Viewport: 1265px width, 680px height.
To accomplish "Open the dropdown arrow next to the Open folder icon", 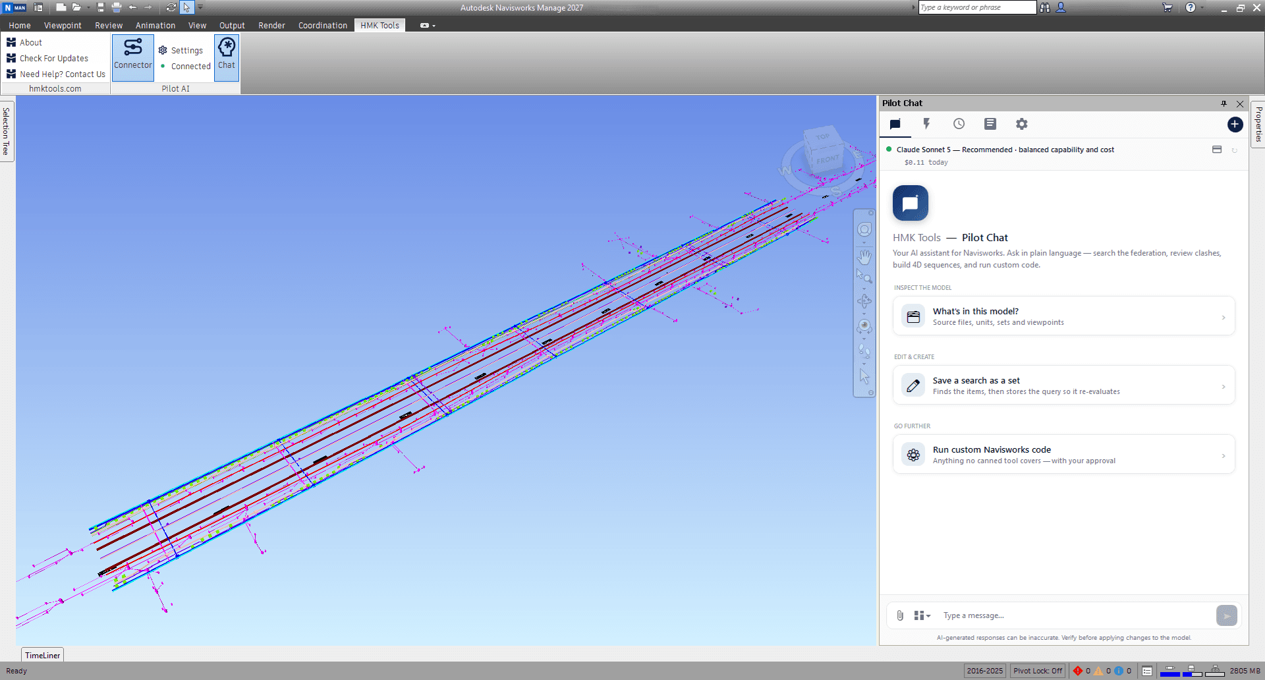I will 88,8.
